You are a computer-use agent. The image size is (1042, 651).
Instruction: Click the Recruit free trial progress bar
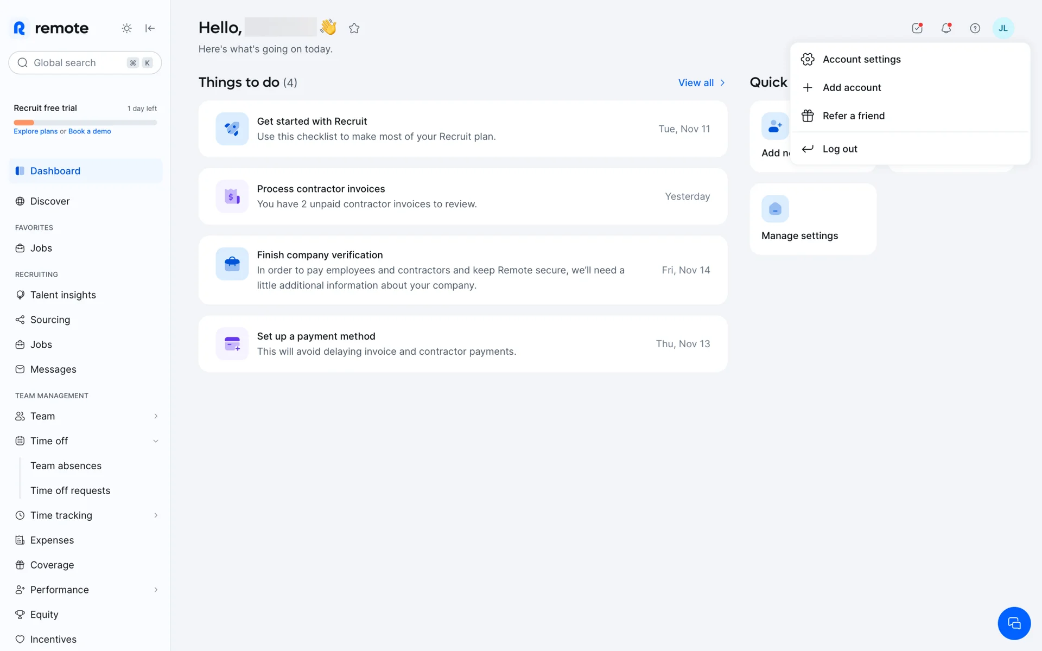click(x=85, y=123)
